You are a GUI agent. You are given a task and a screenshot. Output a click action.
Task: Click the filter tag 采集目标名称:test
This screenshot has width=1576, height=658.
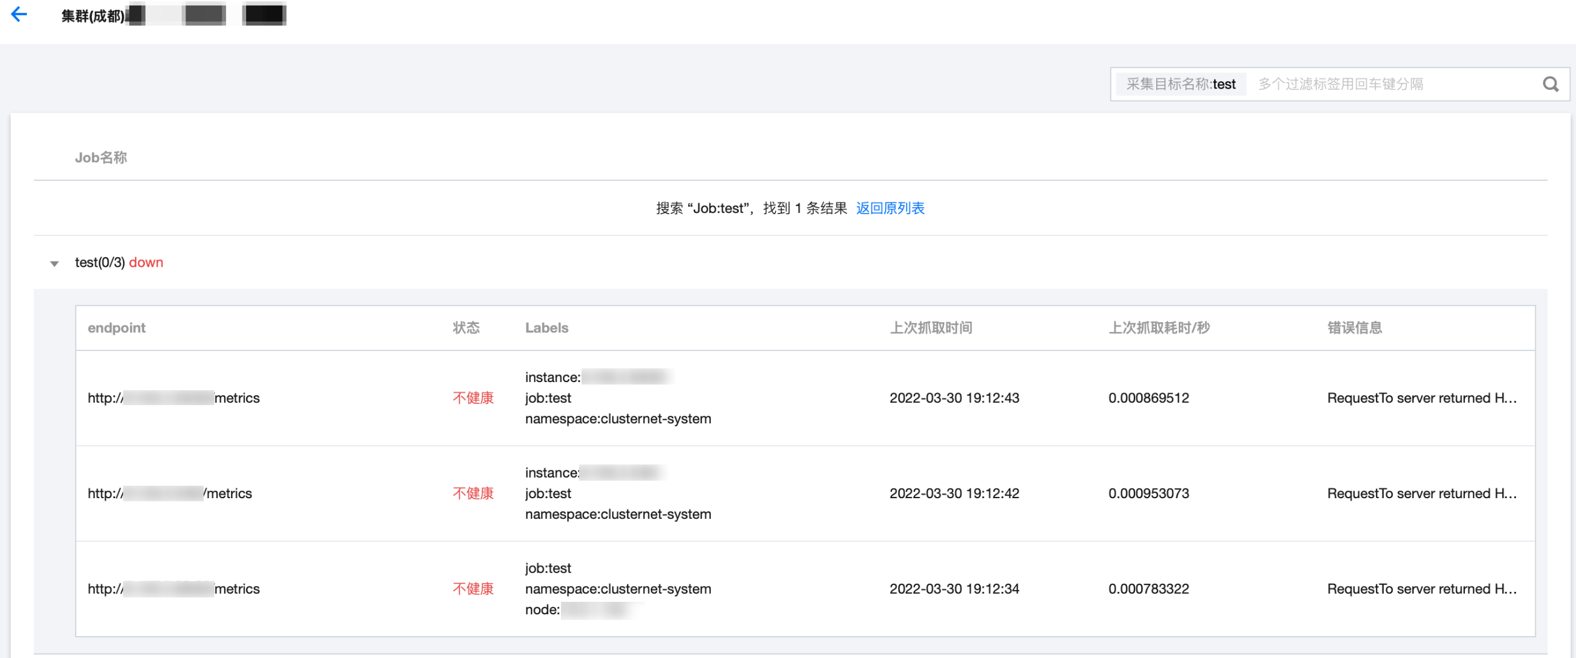(1181, 84)
